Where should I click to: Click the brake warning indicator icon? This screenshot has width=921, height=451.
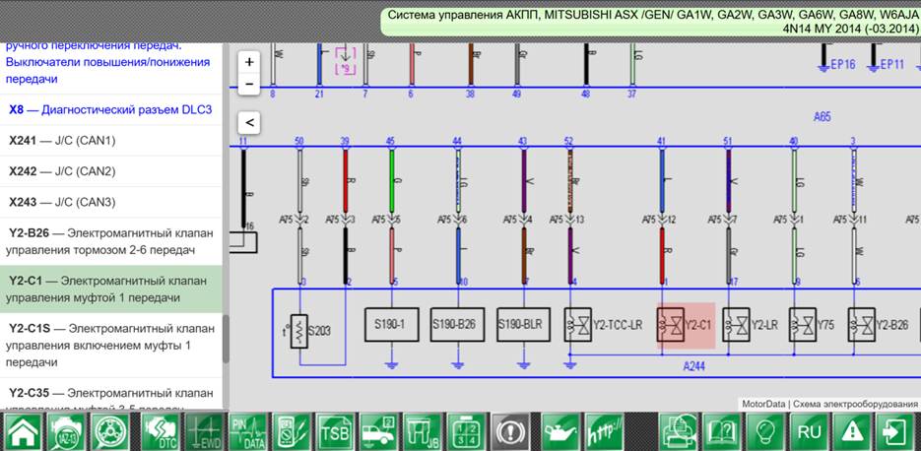tap(510, 433)
